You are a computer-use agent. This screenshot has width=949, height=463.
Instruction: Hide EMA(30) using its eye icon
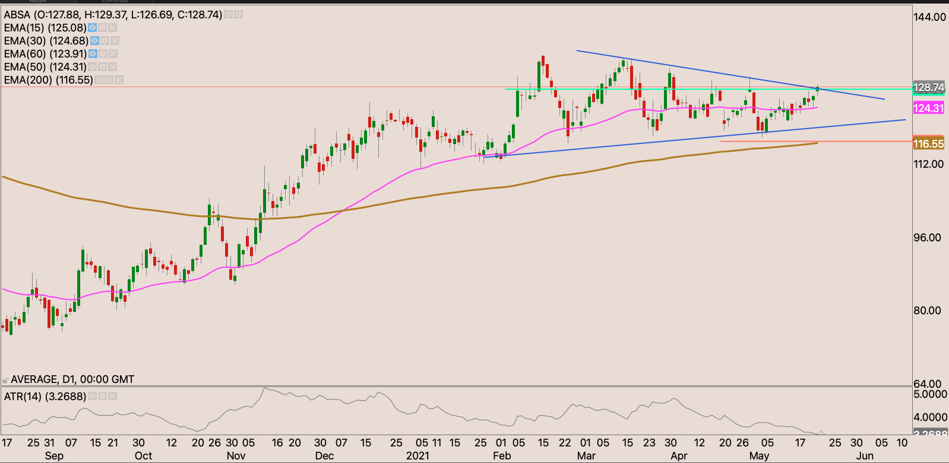pos(94,41)
